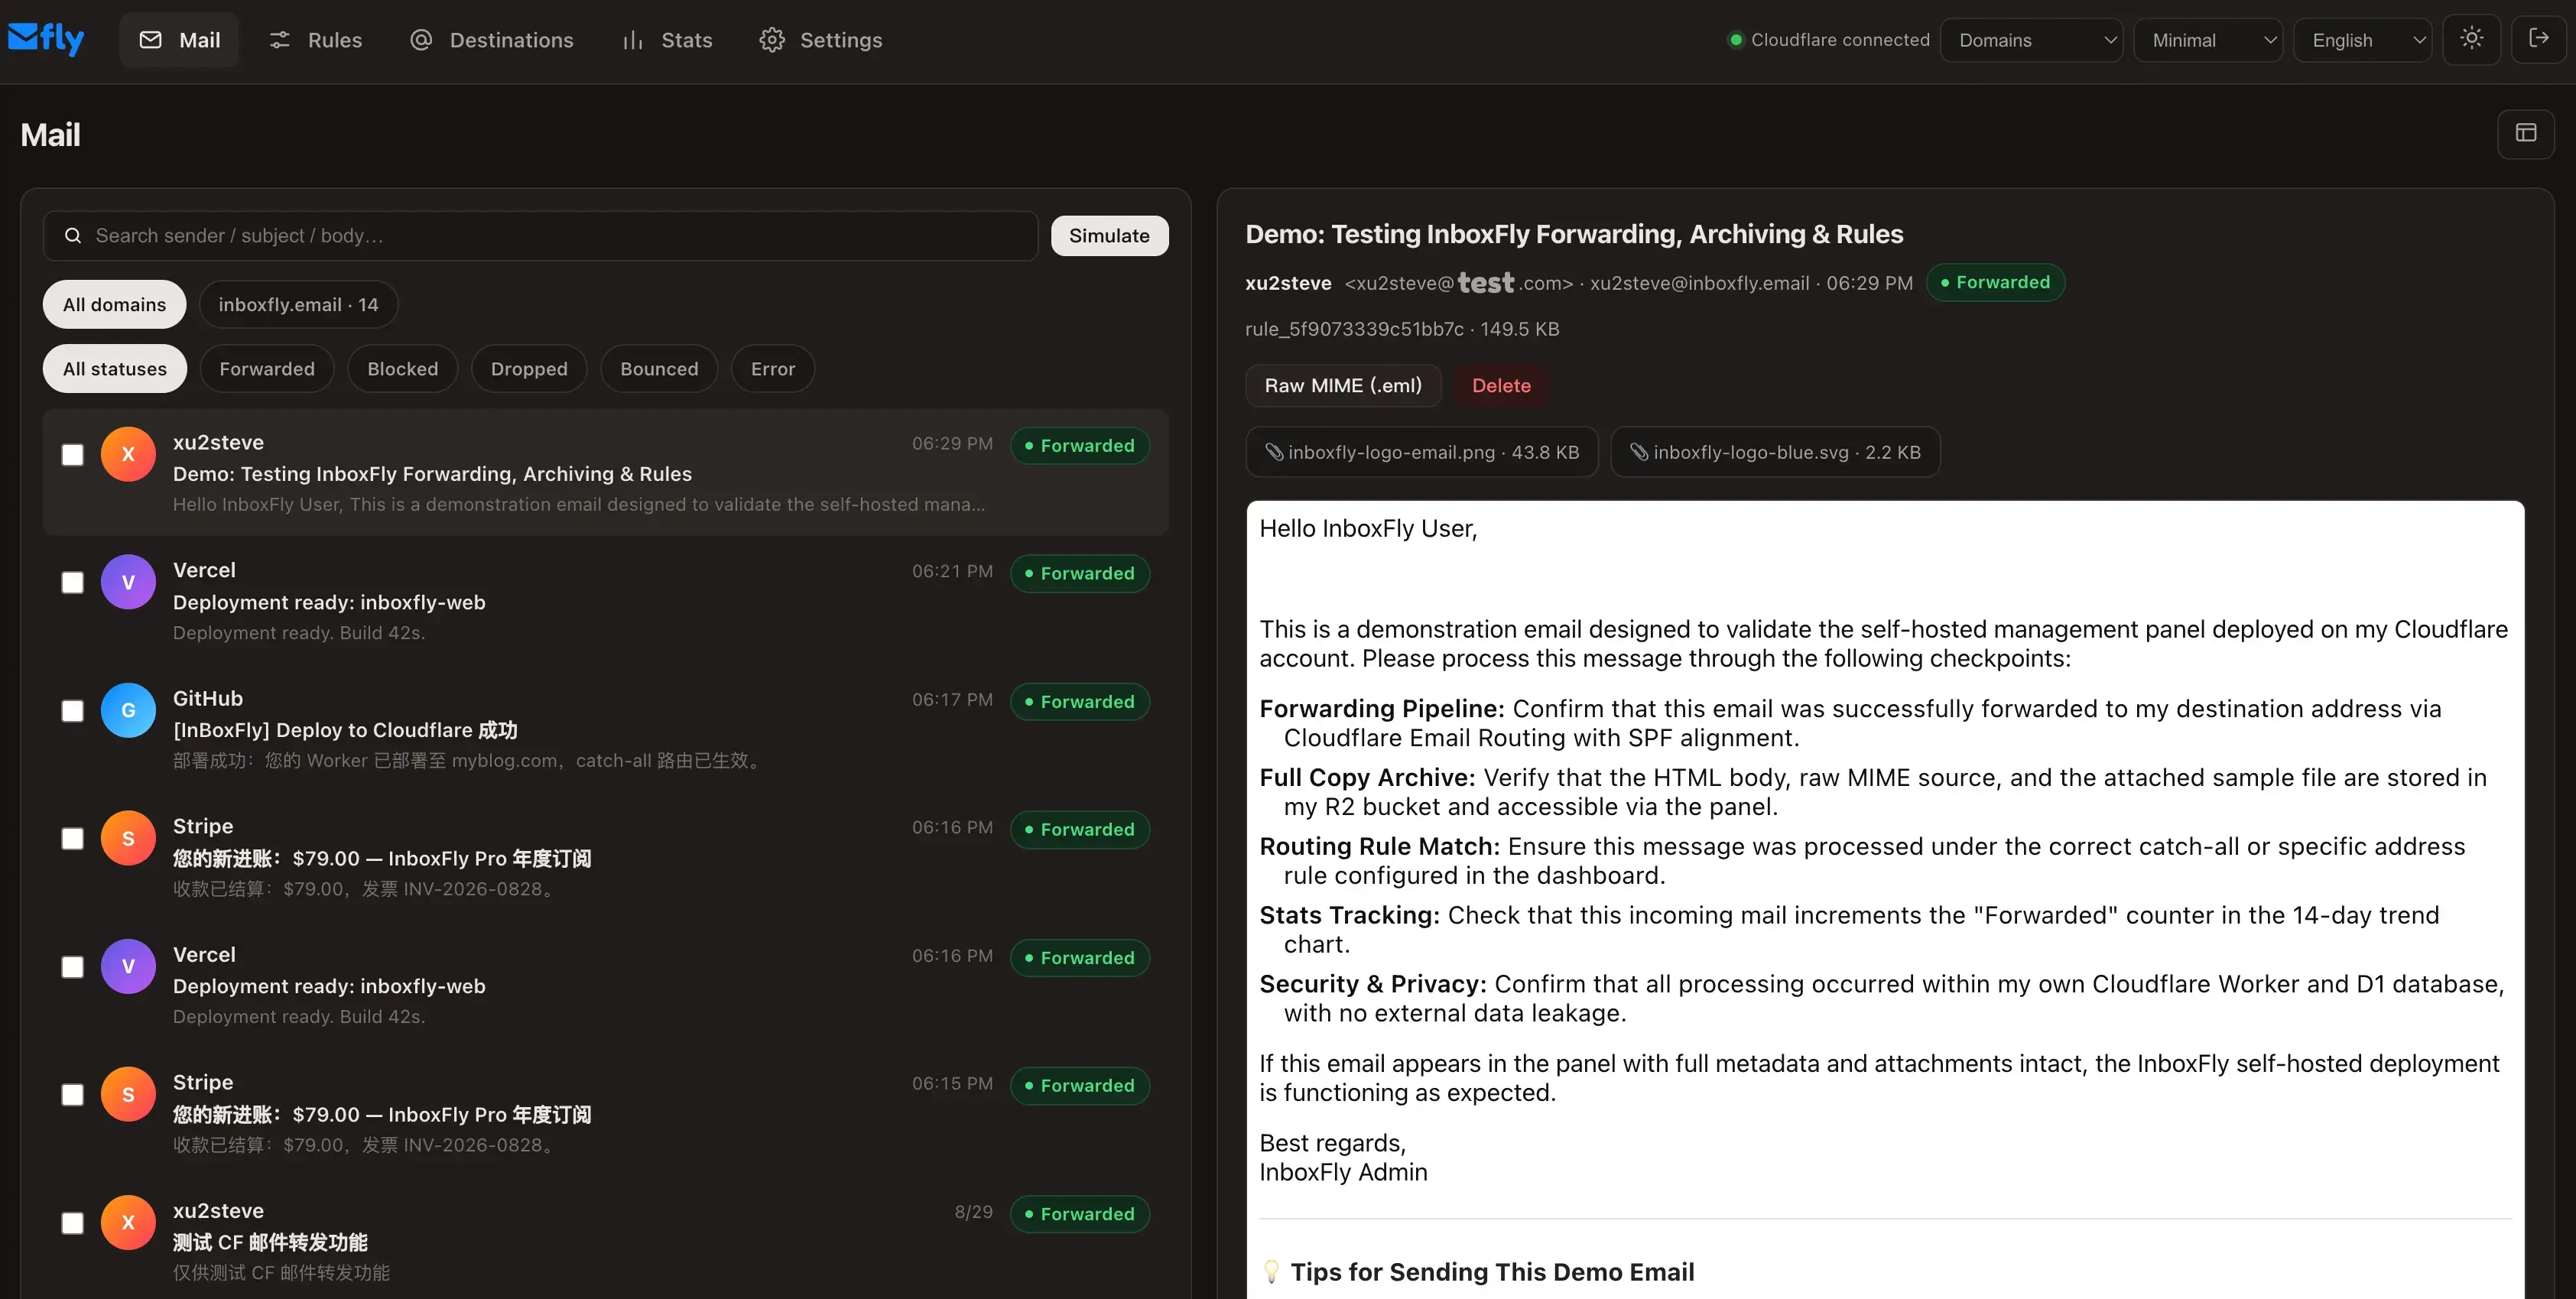2576x1299 pixels.
Task: Show only Dropped emails
Action: coord(529,369)
